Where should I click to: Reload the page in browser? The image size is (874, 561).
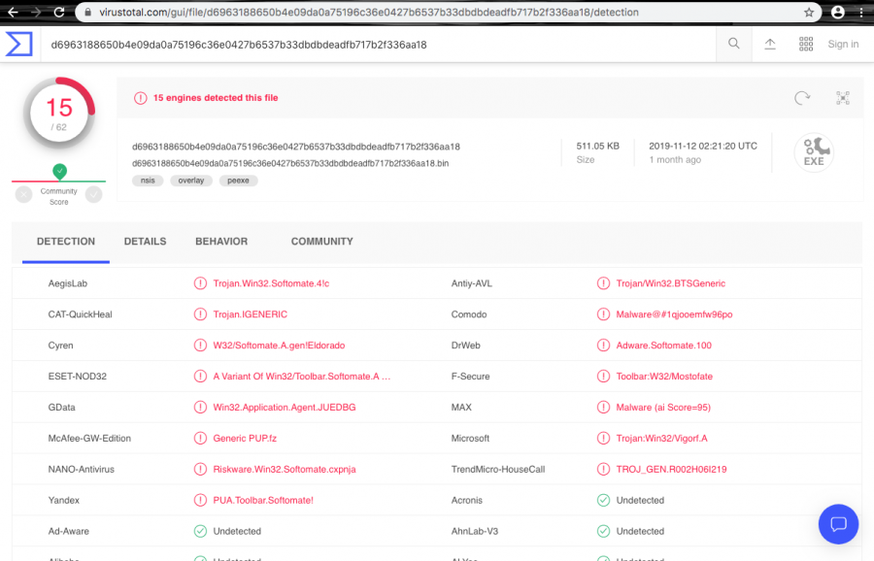pyautogui.click(x=59, y=12)
